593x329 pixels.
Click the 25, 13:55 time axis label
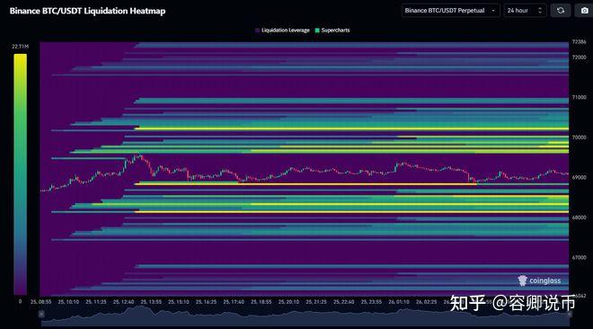point(151,302)
